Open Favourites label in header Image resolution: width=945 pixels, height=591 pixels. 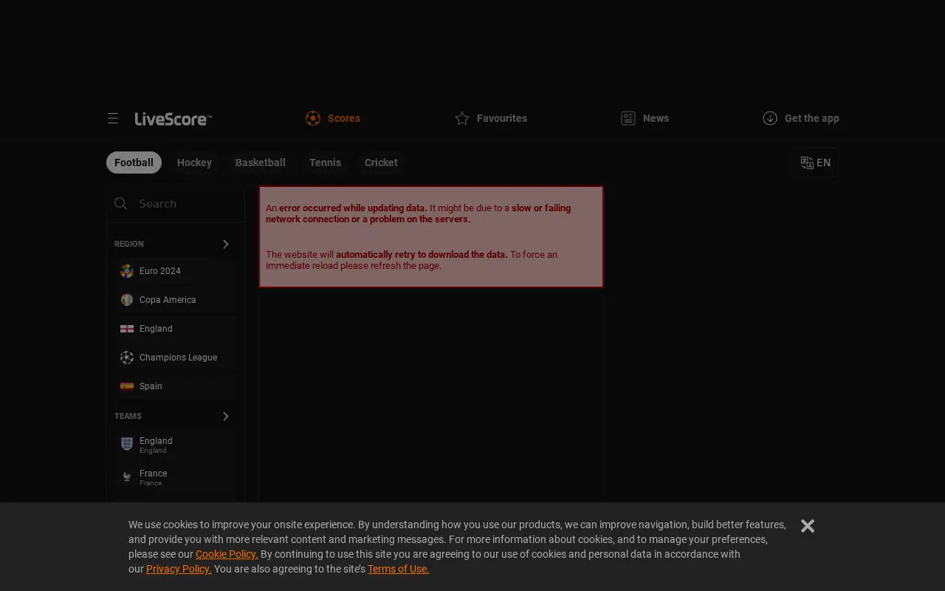pyautogui.click(x=502, y=118)
